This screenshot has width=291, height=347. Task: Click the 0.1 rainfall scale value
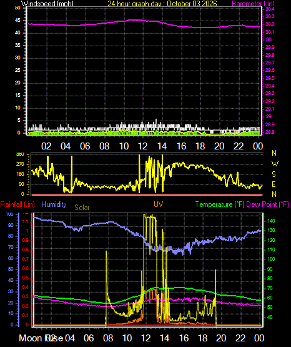tap(26, 315)
